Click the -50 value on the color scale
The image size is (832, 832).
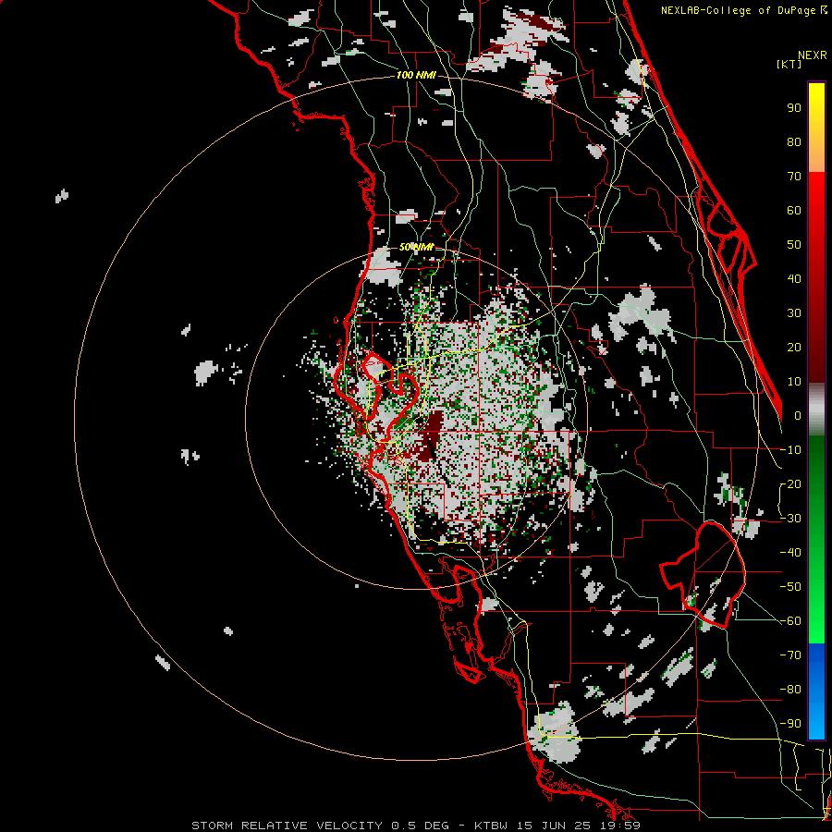pos(790,587)
